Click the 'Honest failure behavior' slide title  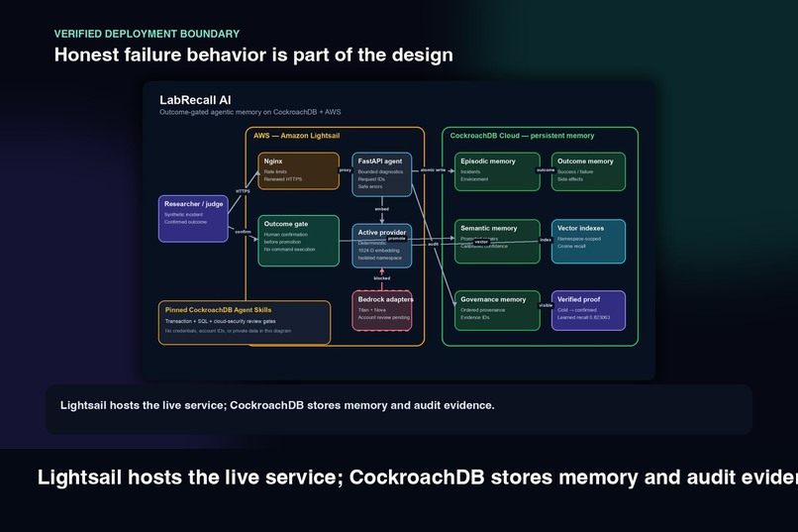[x=253, y=54]
